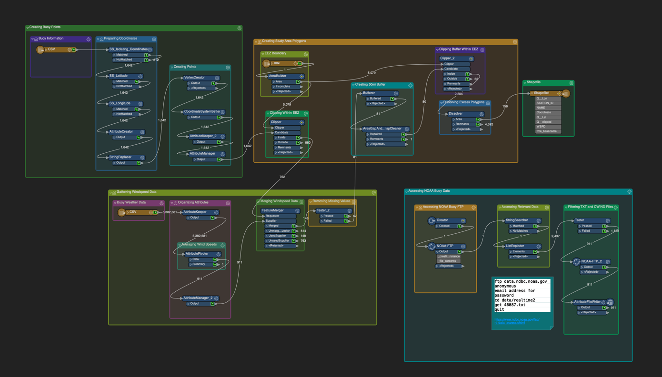Click the AttributeFileWriter database icon
Screen dimensions: 662x377
(610, 302)
